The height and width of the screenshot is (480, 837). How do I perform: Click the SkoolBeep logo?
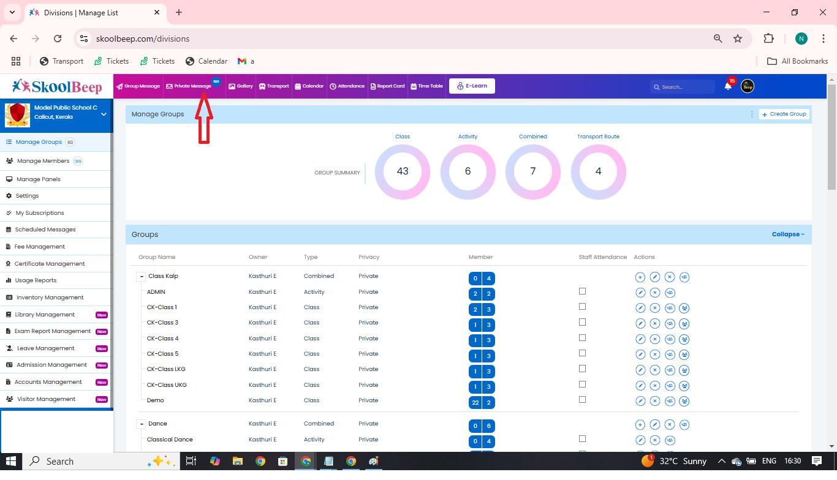pos(56,86)
